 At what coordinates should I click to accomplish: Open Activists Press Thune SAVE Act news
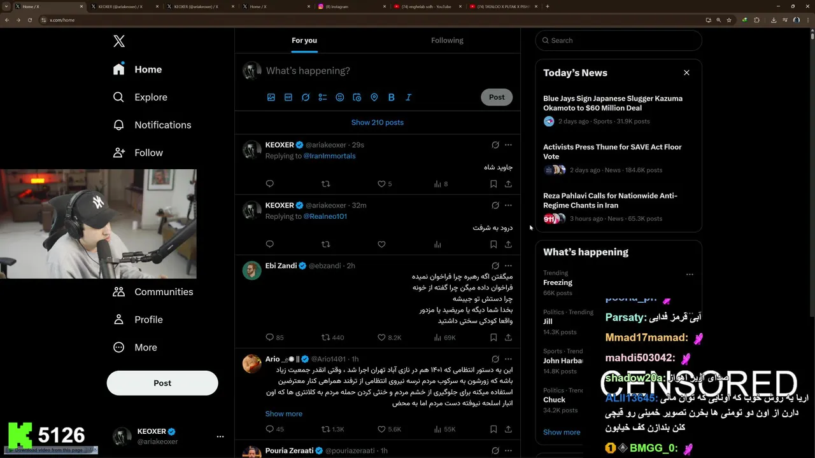point(618,158)
